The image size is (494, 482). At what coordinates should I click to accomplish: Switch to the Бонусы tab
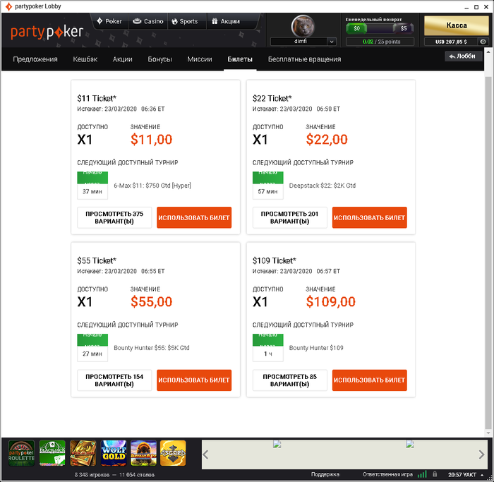159,59
